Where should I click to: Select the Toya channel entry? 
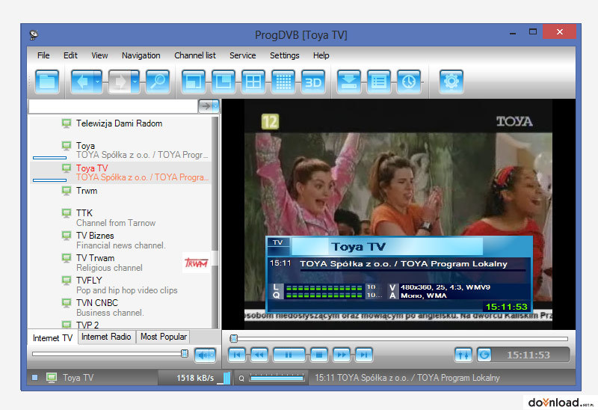tap(120, 150)
